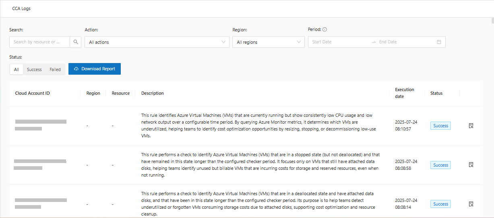
Task: Click the Start Date field
Action: (x=338, y=42)
